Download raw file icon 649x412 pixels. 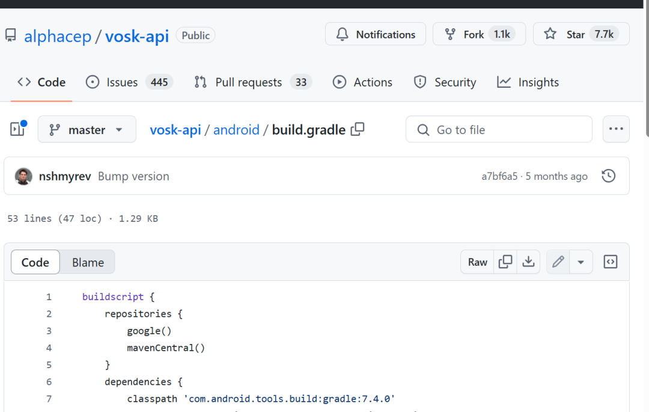(x=528, y=262)
